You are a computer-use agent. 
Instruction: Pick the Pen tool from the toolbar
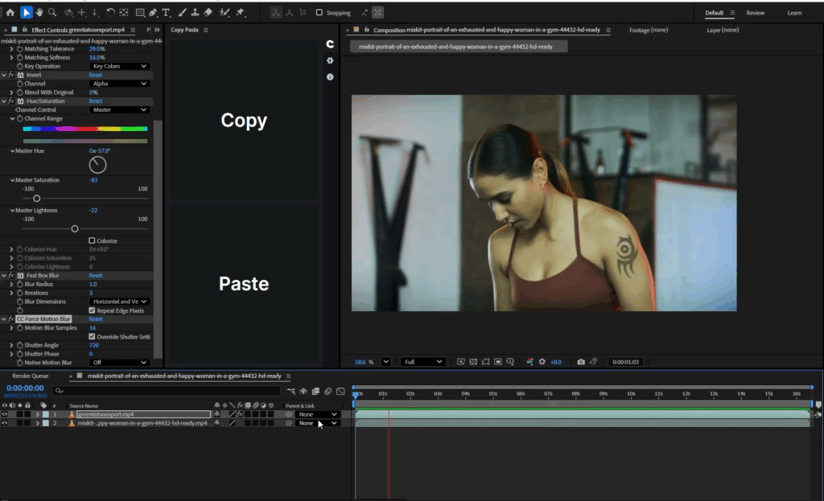152,12
